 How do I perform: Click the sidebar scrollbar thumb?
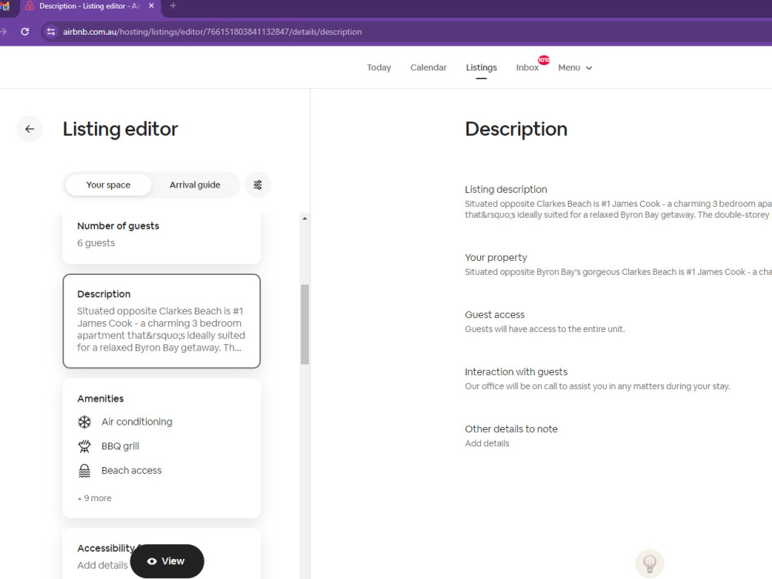pyautogui.click(x=305, y=324)
